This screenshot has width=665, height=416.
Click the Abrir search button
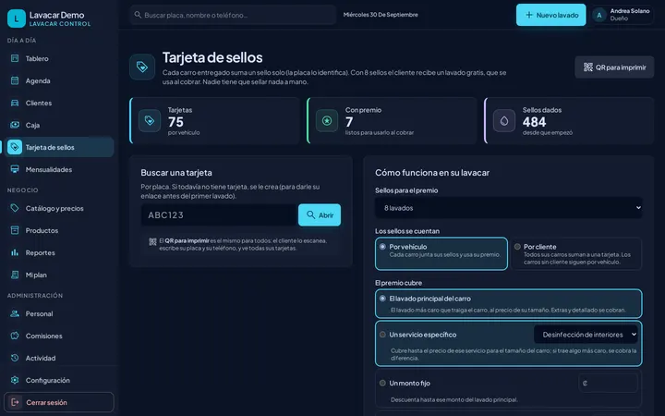click(x=320, y=214)
